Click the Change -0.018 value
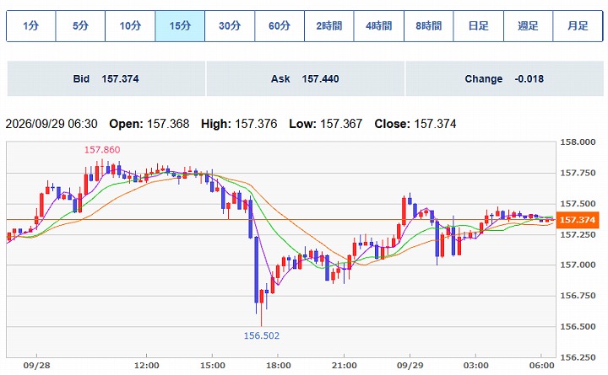 click(x=504, y=78)
